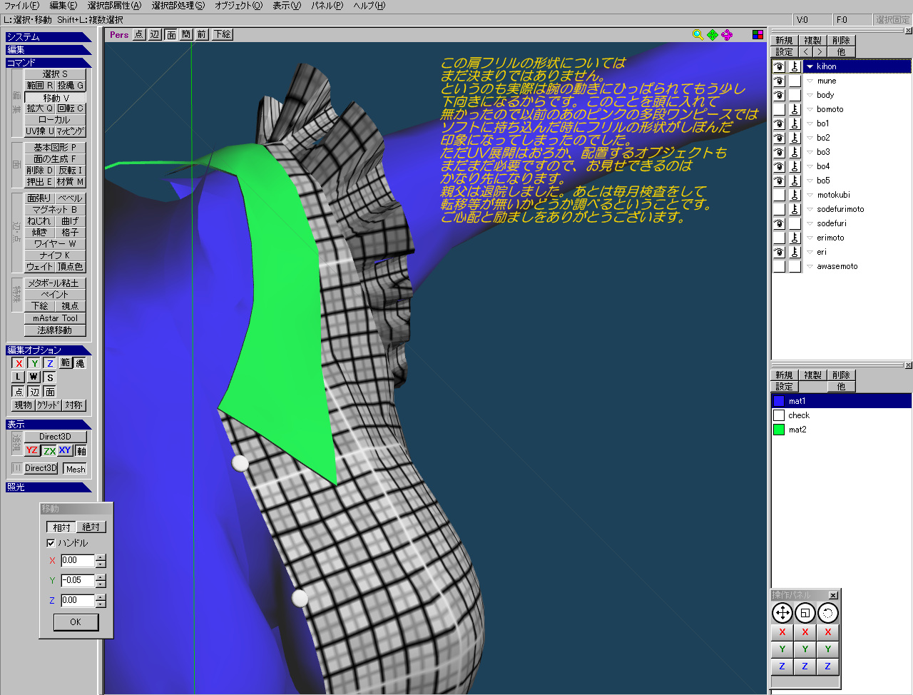
Task: Expand the 照光 panel header
Action: tap(49, 487)
